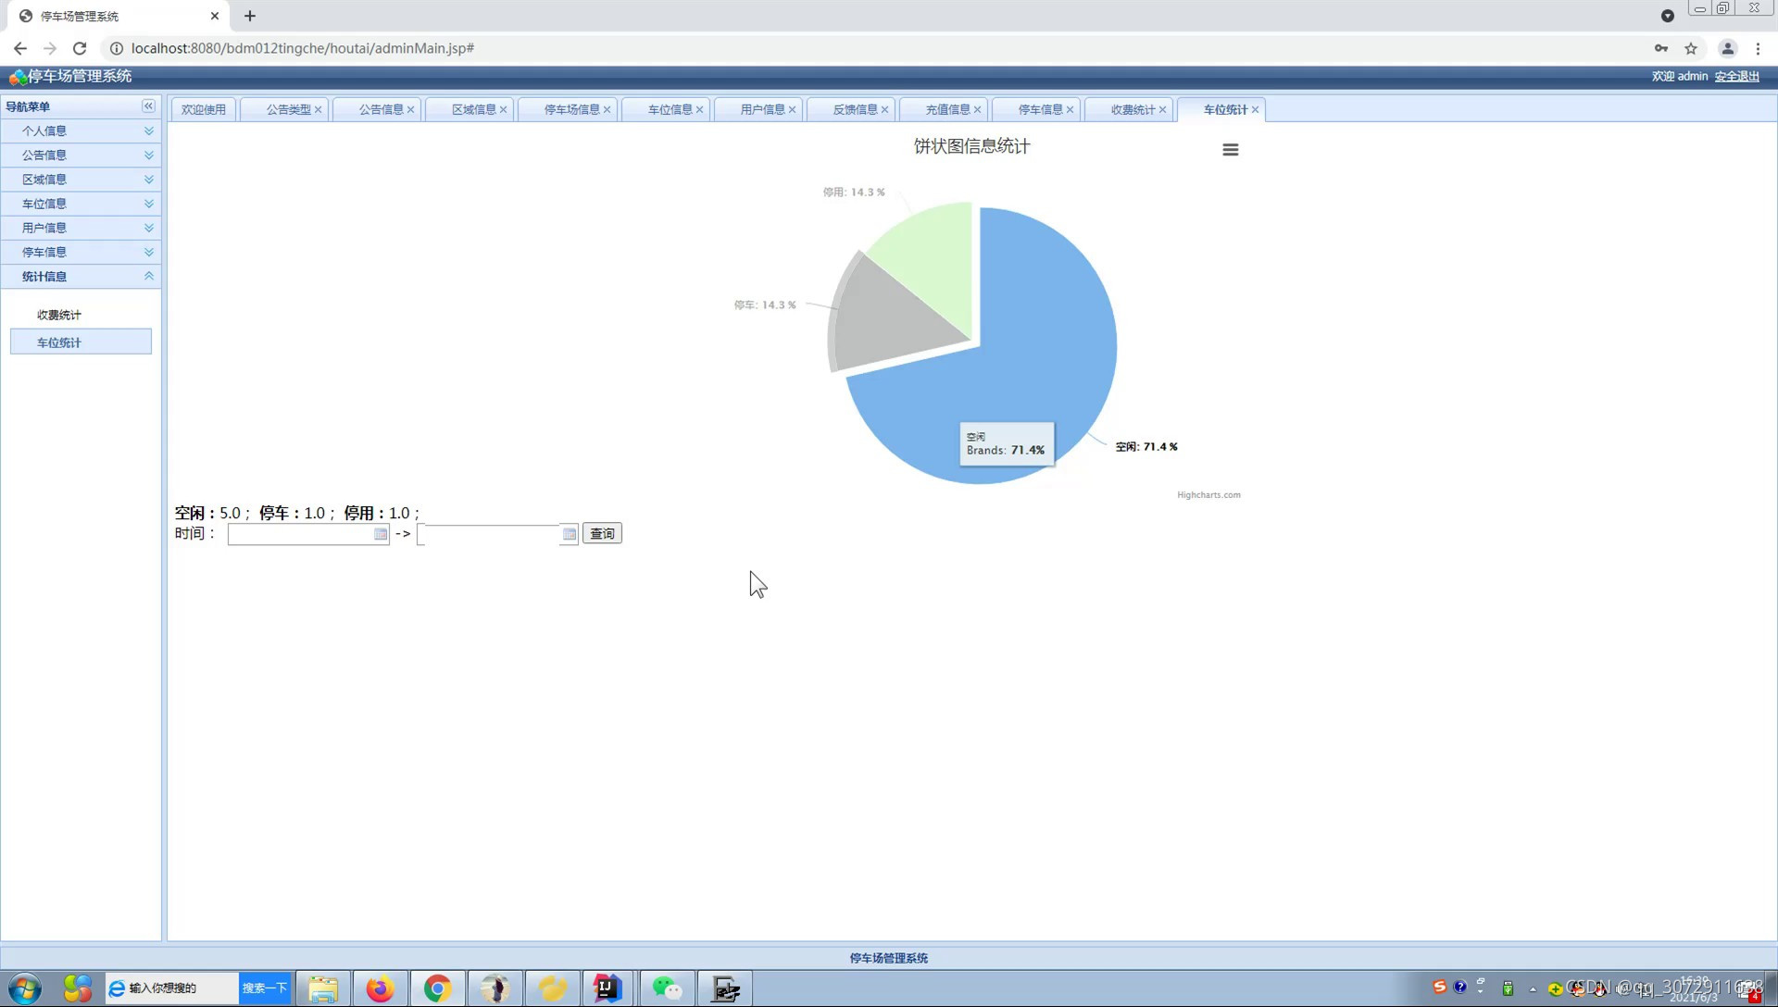Close the 充值信息 tab
The width and height of the screenshot is (1778, 1007).
(x=978, y=110)
